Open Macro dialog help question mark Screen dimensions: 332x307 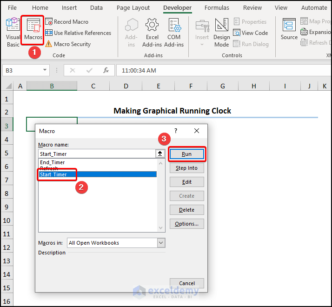[x=176, y=131]
